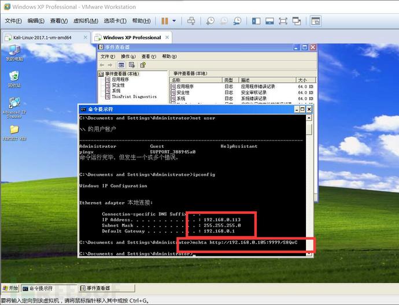The width and height of the screenshot is (399, 305).
Task: Select 安全性 in the Event Viewer tree
Action: tap(118, 85)
